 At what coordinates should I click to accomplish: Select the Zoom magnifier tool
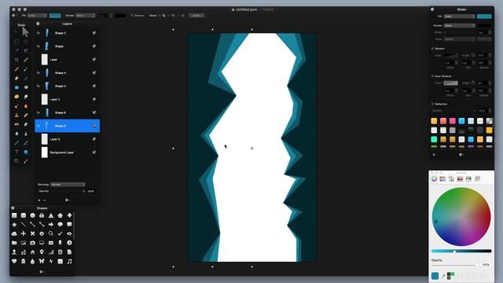pyautogui.click(x=17, y=161)
